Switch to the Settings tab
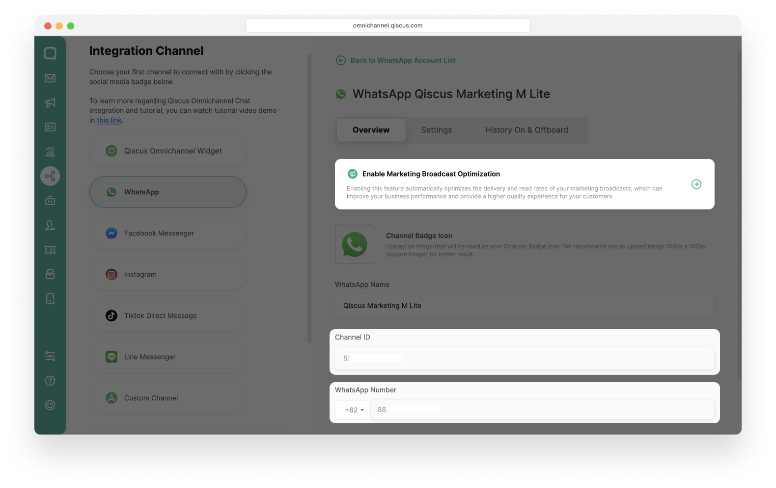Image resolution: width=776 pixels, height=488 pixels. click(x=437, y=130)
